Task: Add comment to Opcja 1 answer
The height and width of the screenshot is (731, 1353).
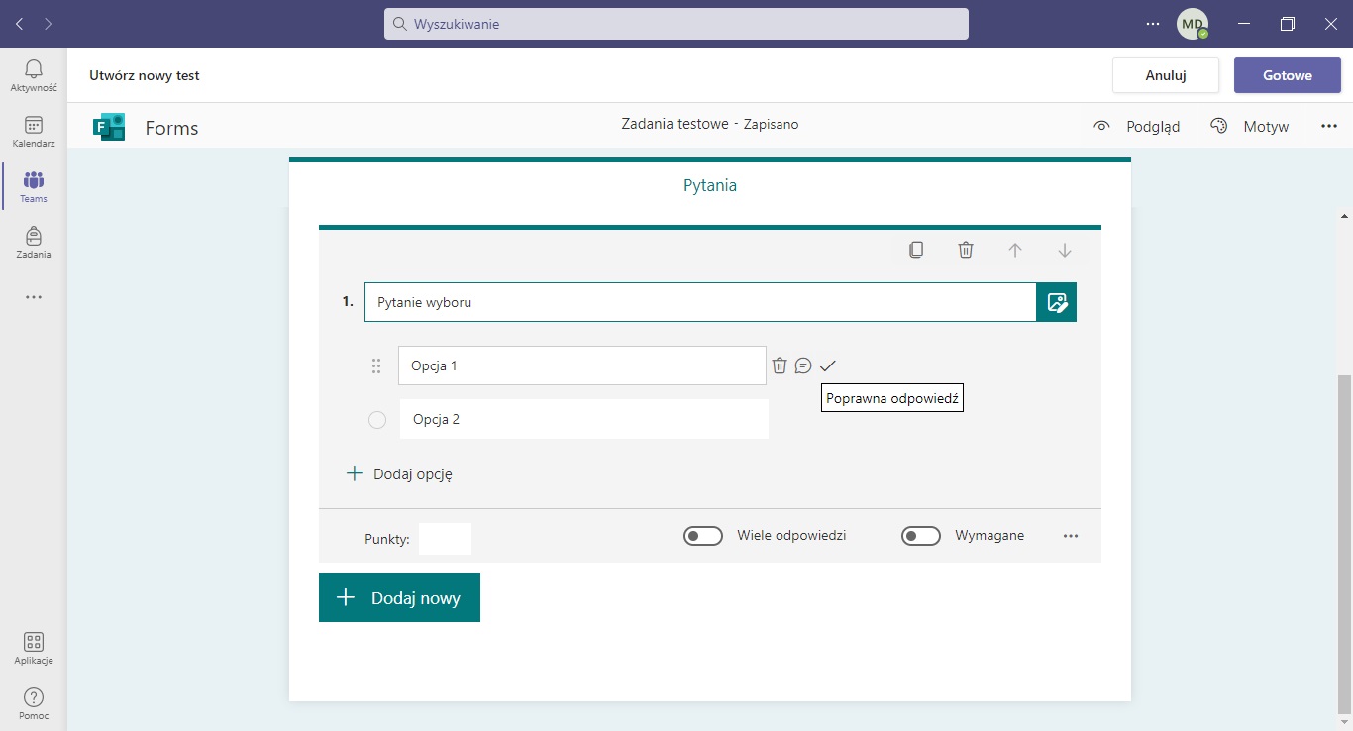Action: [803, 365]
